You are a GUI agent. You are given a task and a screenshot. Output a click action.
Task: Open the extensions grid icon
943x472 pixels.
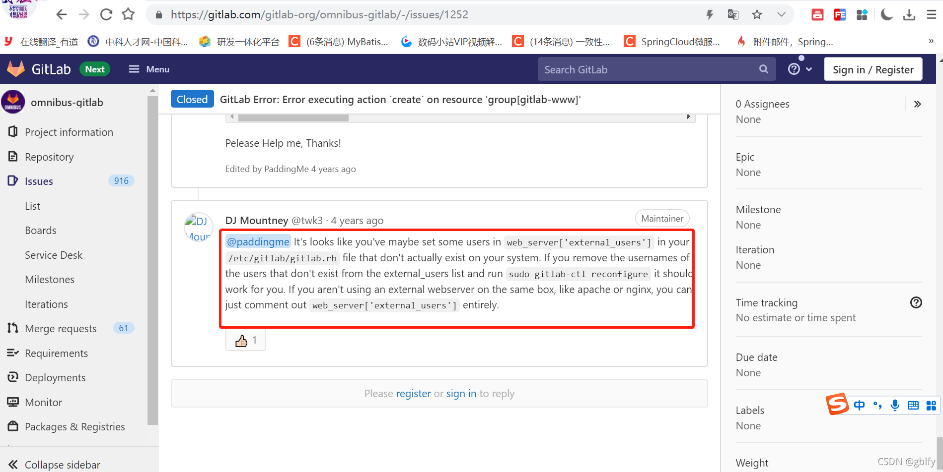tap(862, 15)
